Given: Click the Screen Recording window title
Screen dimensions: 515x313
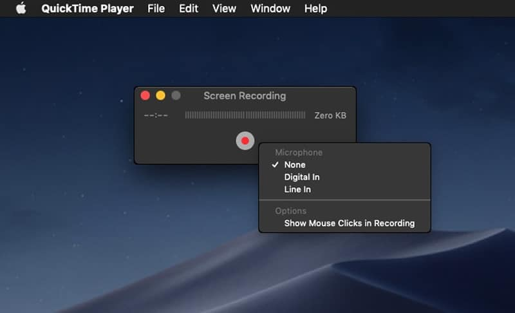Looking at the screenshot, I should click(x=245, y=95).
